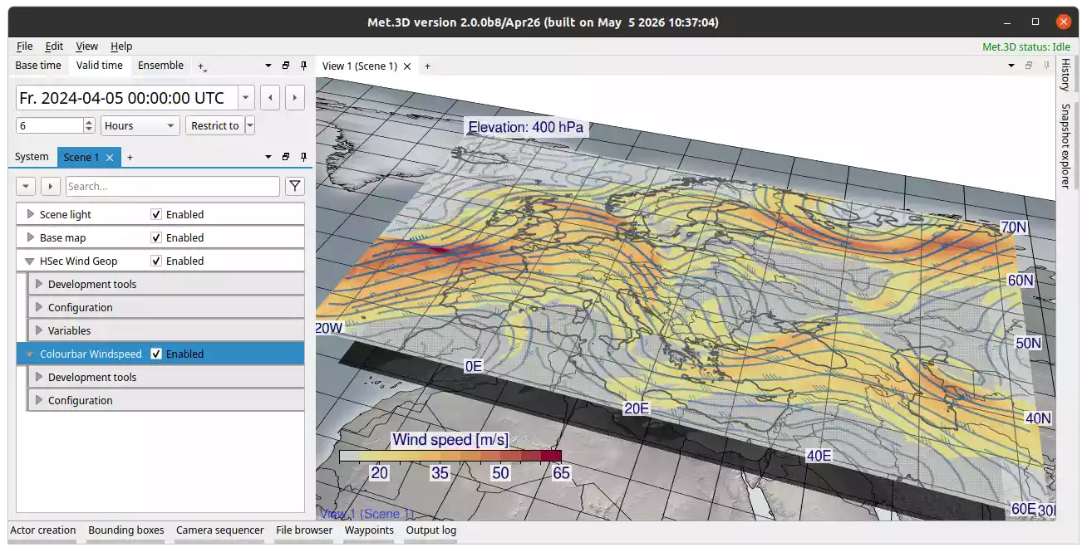
Task: Click the actor Search field
Action: (173, 186)
